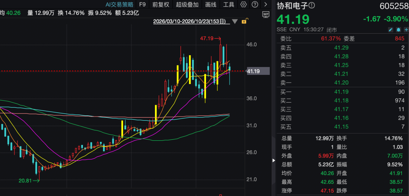Collapse side panel with small white arrow

(274, 160)
